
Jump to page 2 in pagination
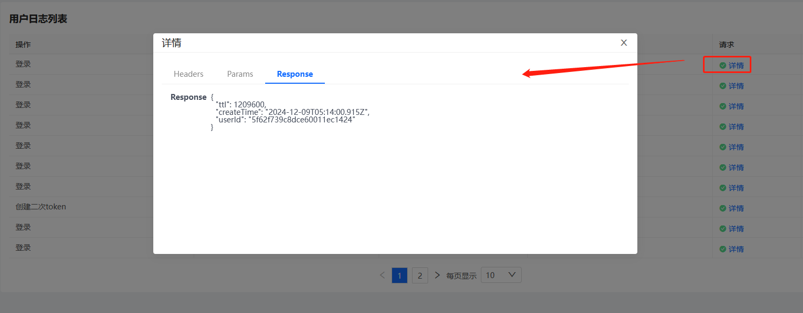420,275
